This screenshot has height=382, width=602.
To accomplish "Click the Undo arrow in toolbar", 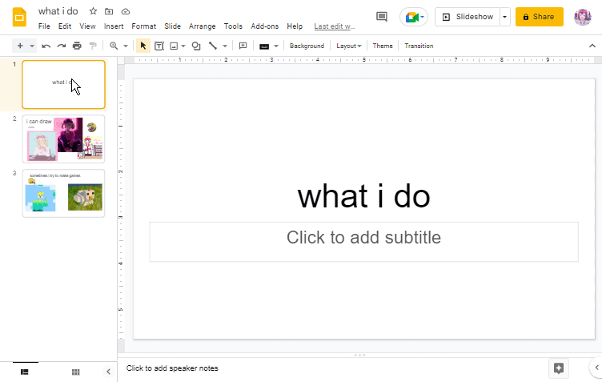I will pyautogui.click(x=46, y=46).
